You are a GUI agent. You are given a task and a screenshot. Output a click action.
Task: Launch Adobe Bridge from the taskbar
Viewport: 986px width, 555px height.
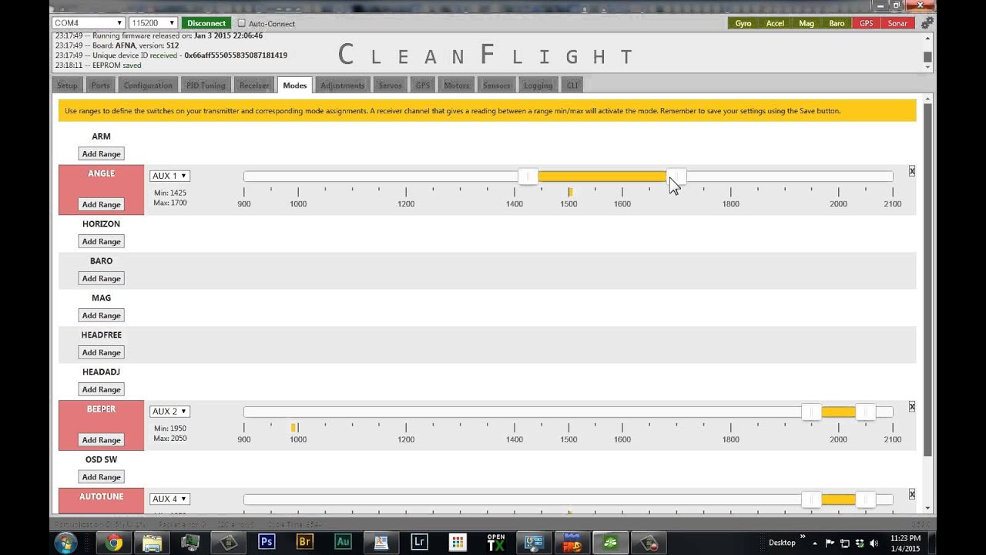tap(305, 543)
